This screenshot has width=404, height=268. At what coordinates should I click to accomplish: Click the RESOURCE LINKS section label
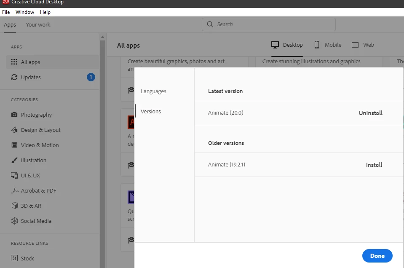click(29, 243)
